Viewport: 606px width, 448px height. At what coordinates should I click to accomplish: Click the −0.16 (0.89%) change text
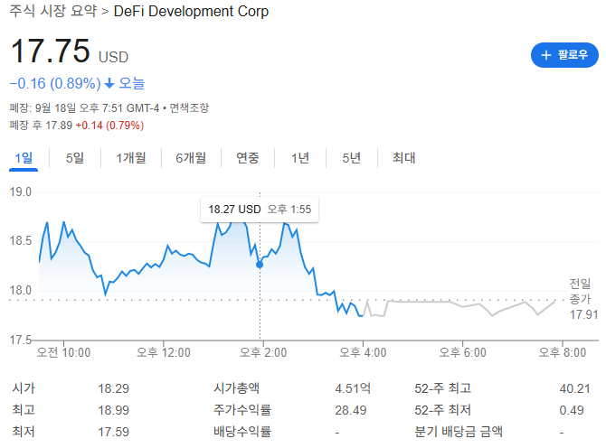click(55, 83)
